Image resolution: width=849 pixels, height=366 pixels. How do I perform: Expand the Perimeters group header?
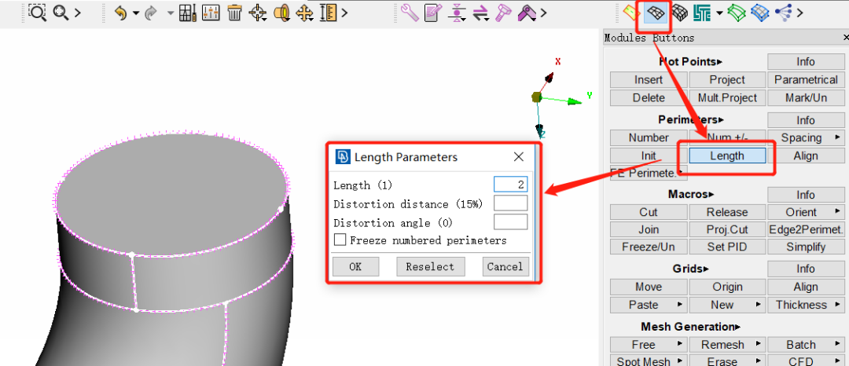point(690,119)
